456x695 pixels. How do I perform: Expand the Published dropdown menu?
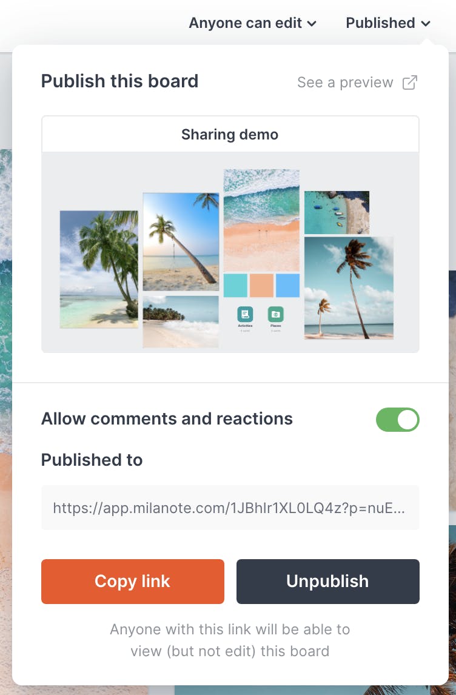coord(388,23)
